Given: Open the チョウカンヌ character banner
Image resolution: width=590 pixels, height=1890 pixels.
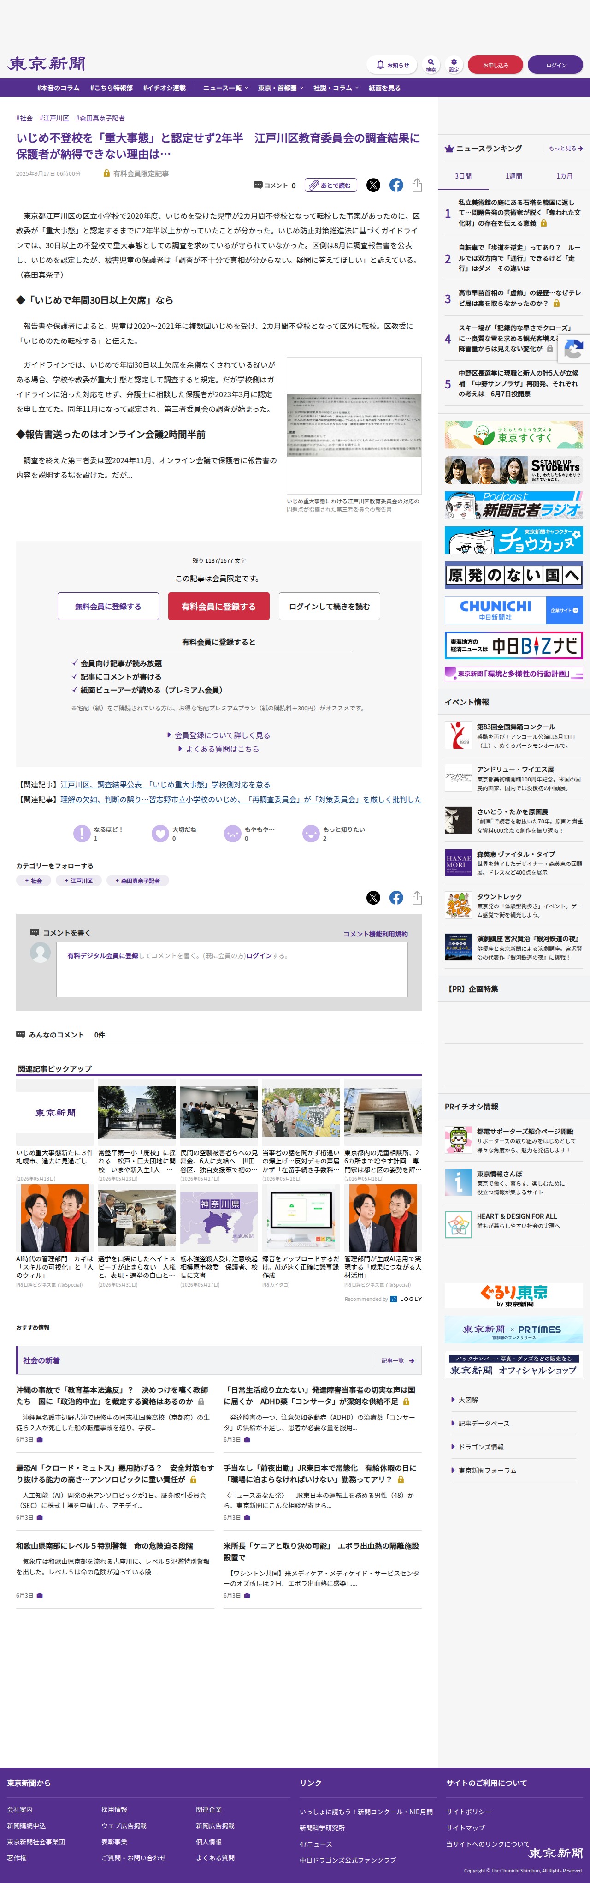Looking at the screenshot, I should click(514, 540).
